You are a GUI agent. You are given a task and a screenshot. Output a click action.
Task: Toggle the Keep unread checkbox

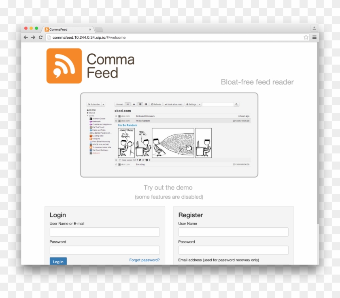pyautogui.click(x=120, y=160)
